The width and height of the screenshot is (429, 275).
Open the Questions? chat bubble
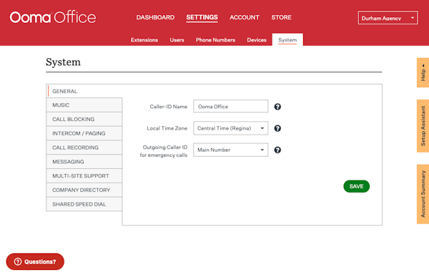[x=35, y=261]
